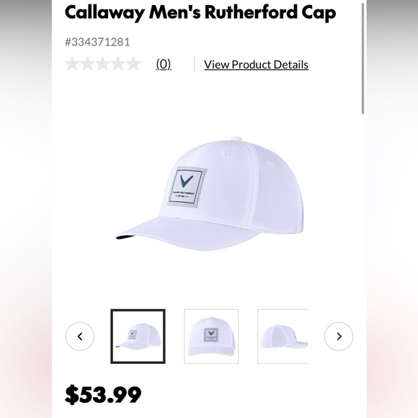Click the top button of the large cap image
The height and width of the screenshot is (418, 418).
(x=236, y=138)
